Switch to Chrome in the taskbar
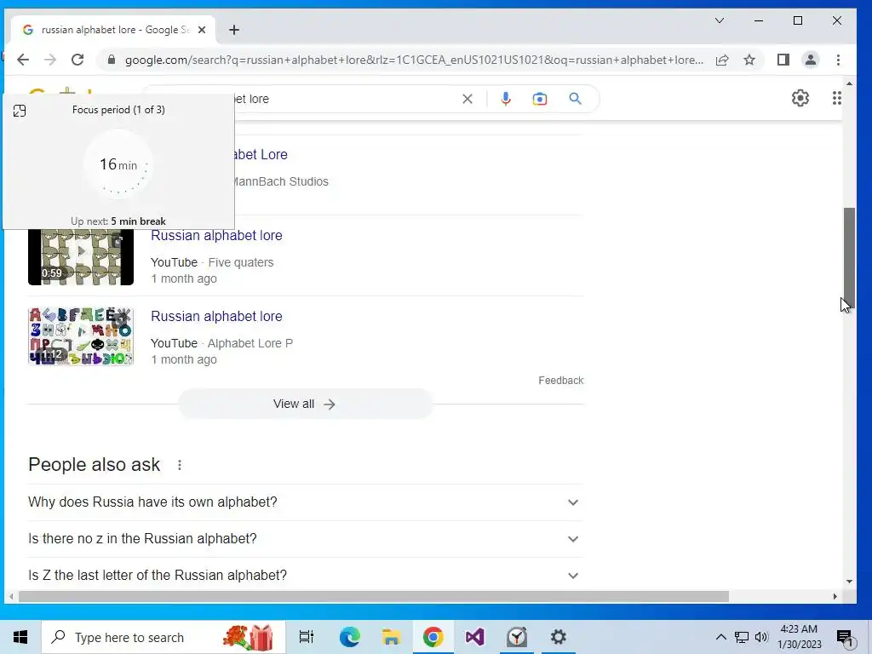 tap(433, 637)
